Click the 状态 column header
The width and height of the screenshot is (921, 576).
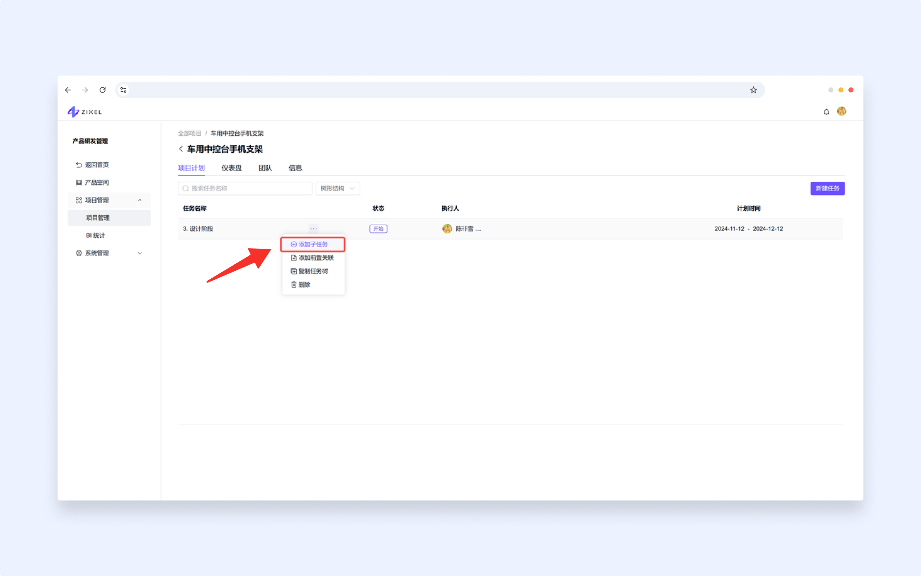(x=378, y=208)
